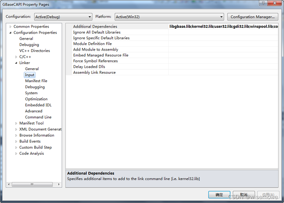The height and width of the screenshot is (203, 284).
Task: Select Common Properties in the tree
Action: 31,26
